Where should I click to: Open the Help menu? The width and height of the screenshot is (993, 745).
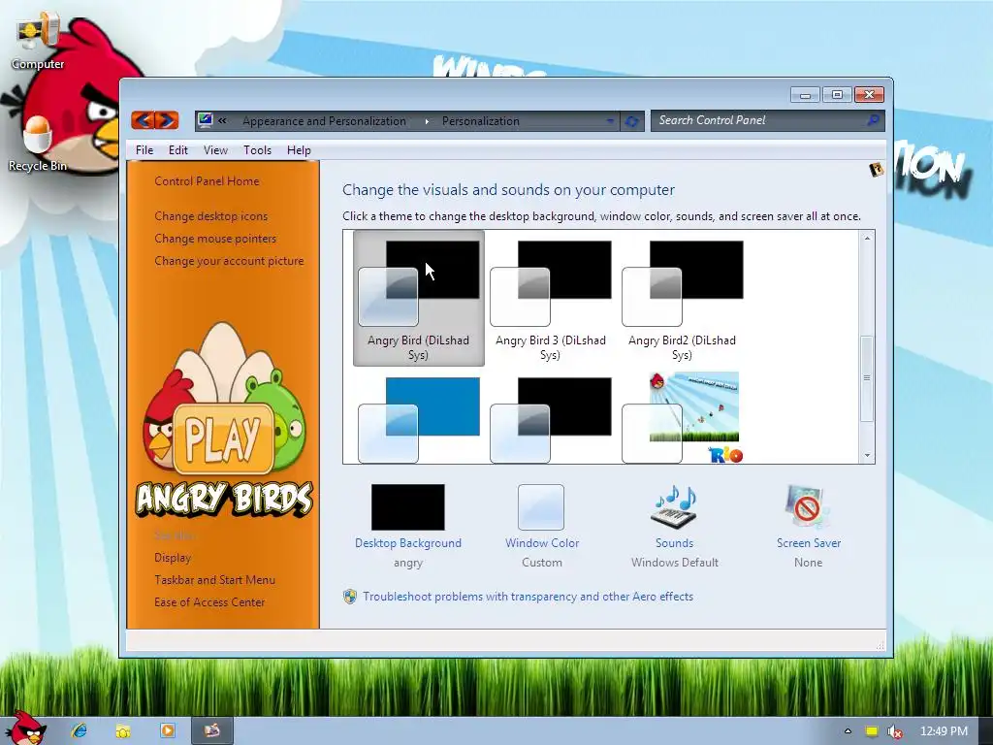[299, 150]
